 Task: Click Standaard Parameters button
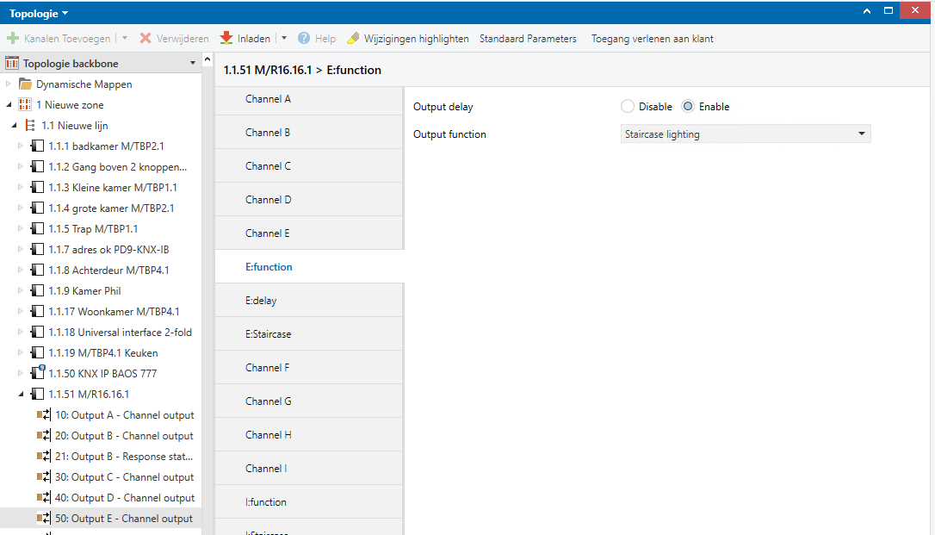click(x=528, y=39)
